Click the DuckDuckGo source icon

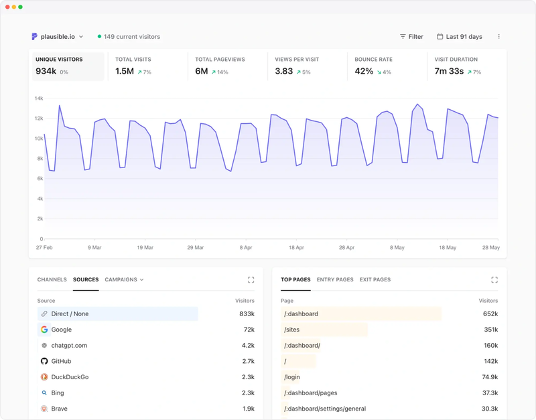[44, 377]
